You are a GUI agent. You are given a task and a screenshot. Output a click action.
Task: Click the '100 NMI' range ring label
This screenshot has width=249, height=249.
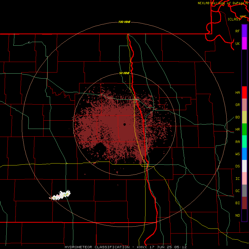(x=124, y=22)
